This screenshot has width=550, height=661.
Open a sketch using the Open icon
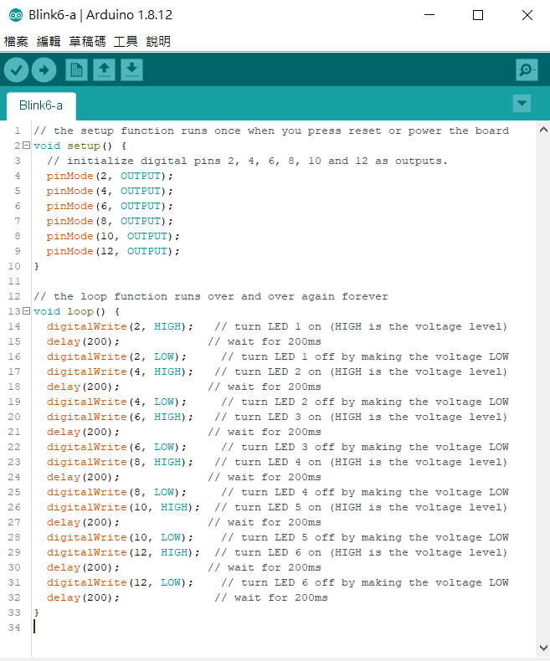(104, 70)
